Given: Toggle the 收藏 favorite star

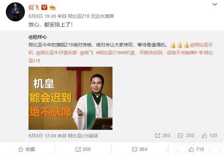Looking at the screenshot, I should click(x=27, y=149).
